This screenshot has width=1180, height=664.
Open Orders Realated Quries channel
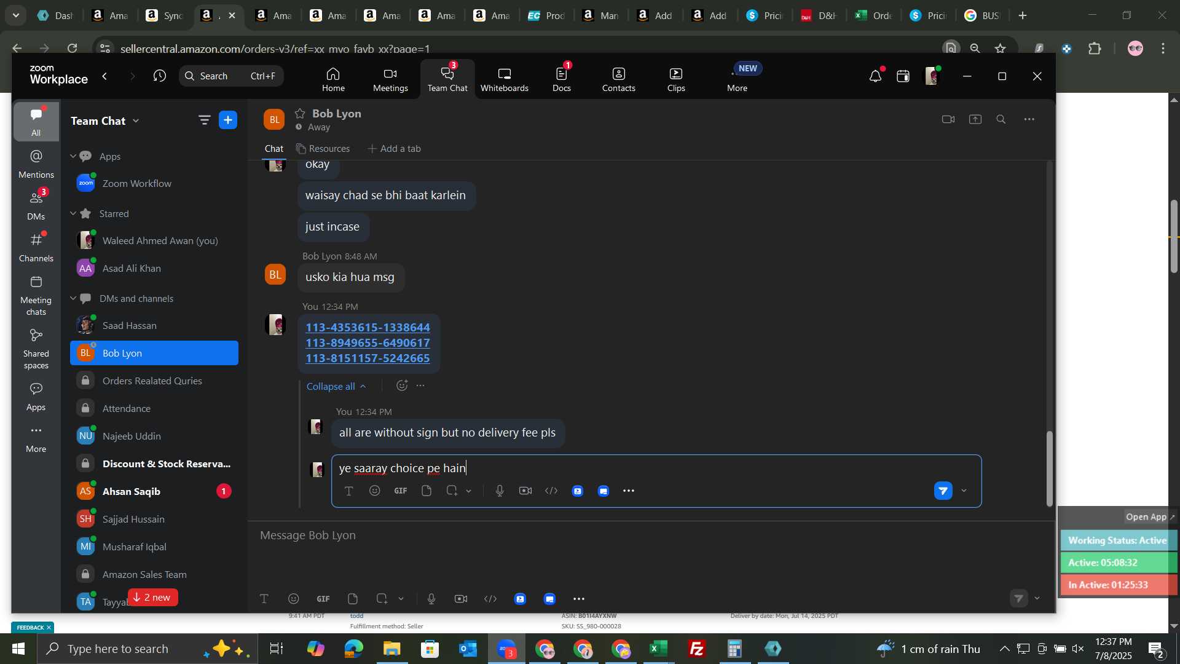coord(154,381)
